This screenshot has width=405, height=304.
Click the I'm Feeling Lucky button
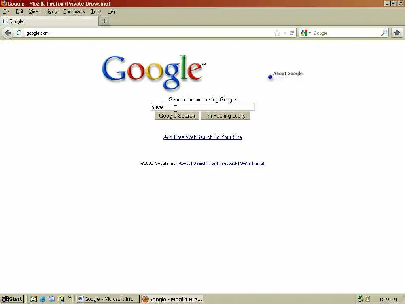(225, 116)
